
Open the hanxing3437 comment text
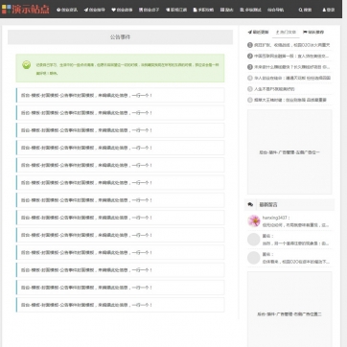[x=296, y=225]
